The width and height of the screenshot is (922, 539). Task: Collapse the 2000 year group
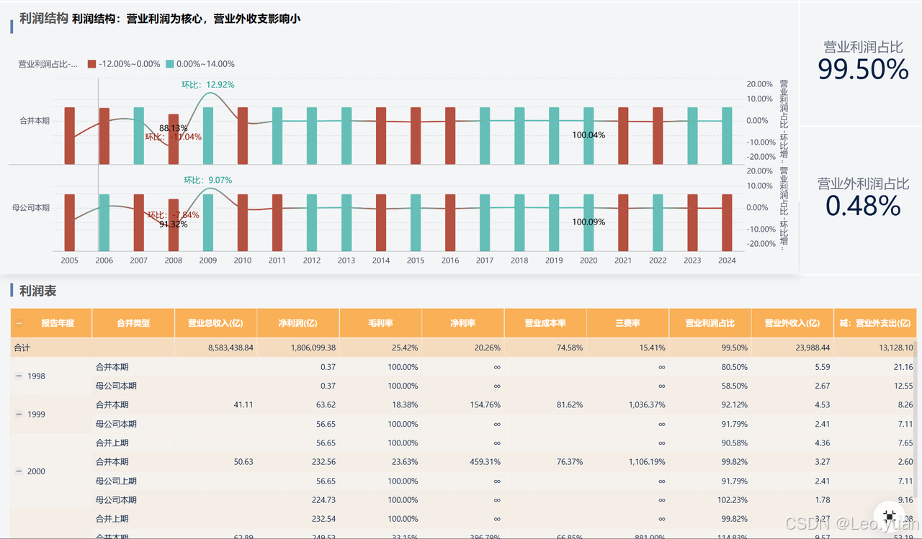coord(19,471)
